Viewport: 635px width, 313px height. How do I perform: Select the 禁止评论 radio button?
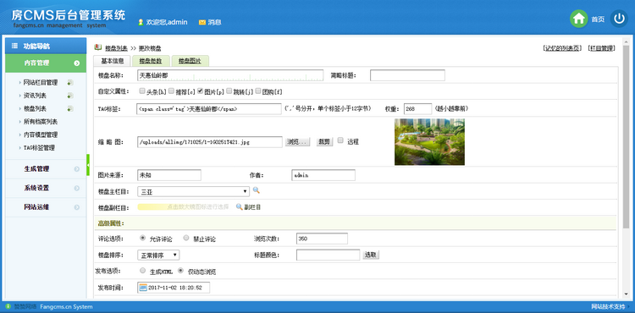[x=186, y=239]
